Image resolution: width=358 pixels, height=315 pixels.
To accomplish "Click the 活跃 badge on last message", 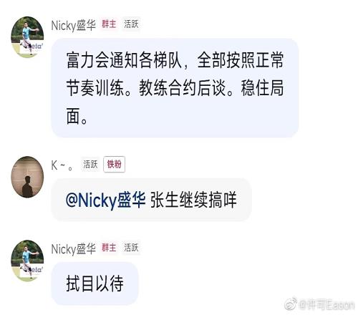I will tap(131, 248).
